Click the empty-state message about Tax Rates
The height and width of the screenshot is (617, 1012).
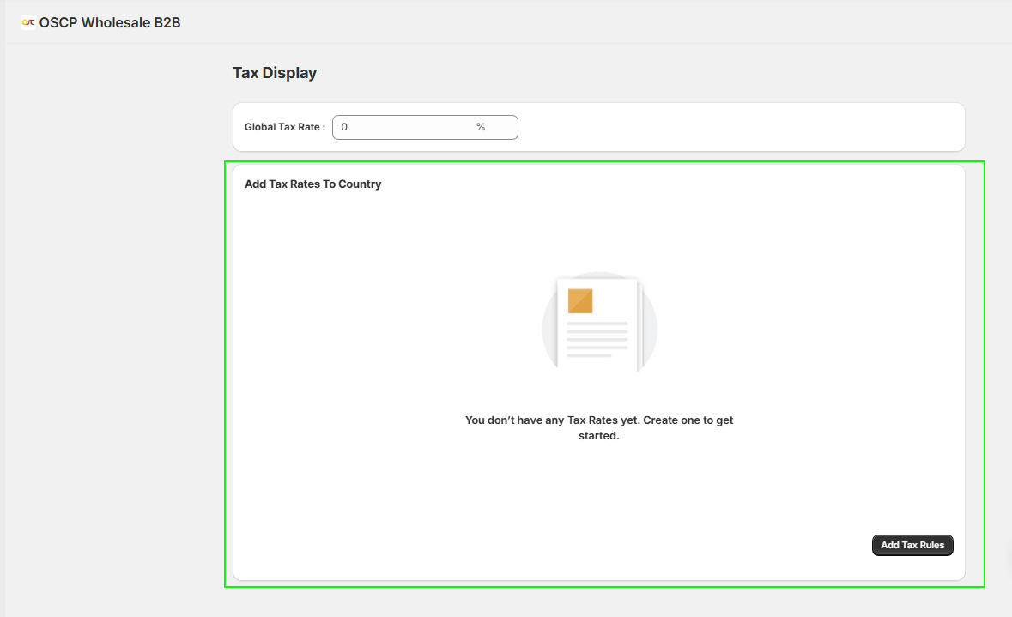click(x=599, y=427)
